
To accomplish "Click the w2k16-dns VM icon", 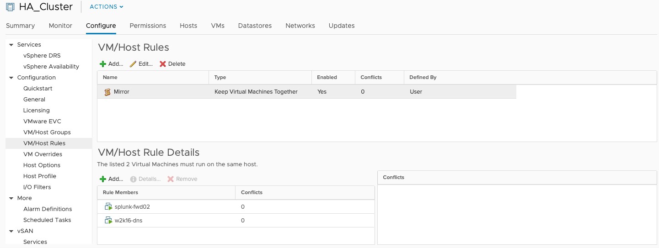I will [108, 221].
